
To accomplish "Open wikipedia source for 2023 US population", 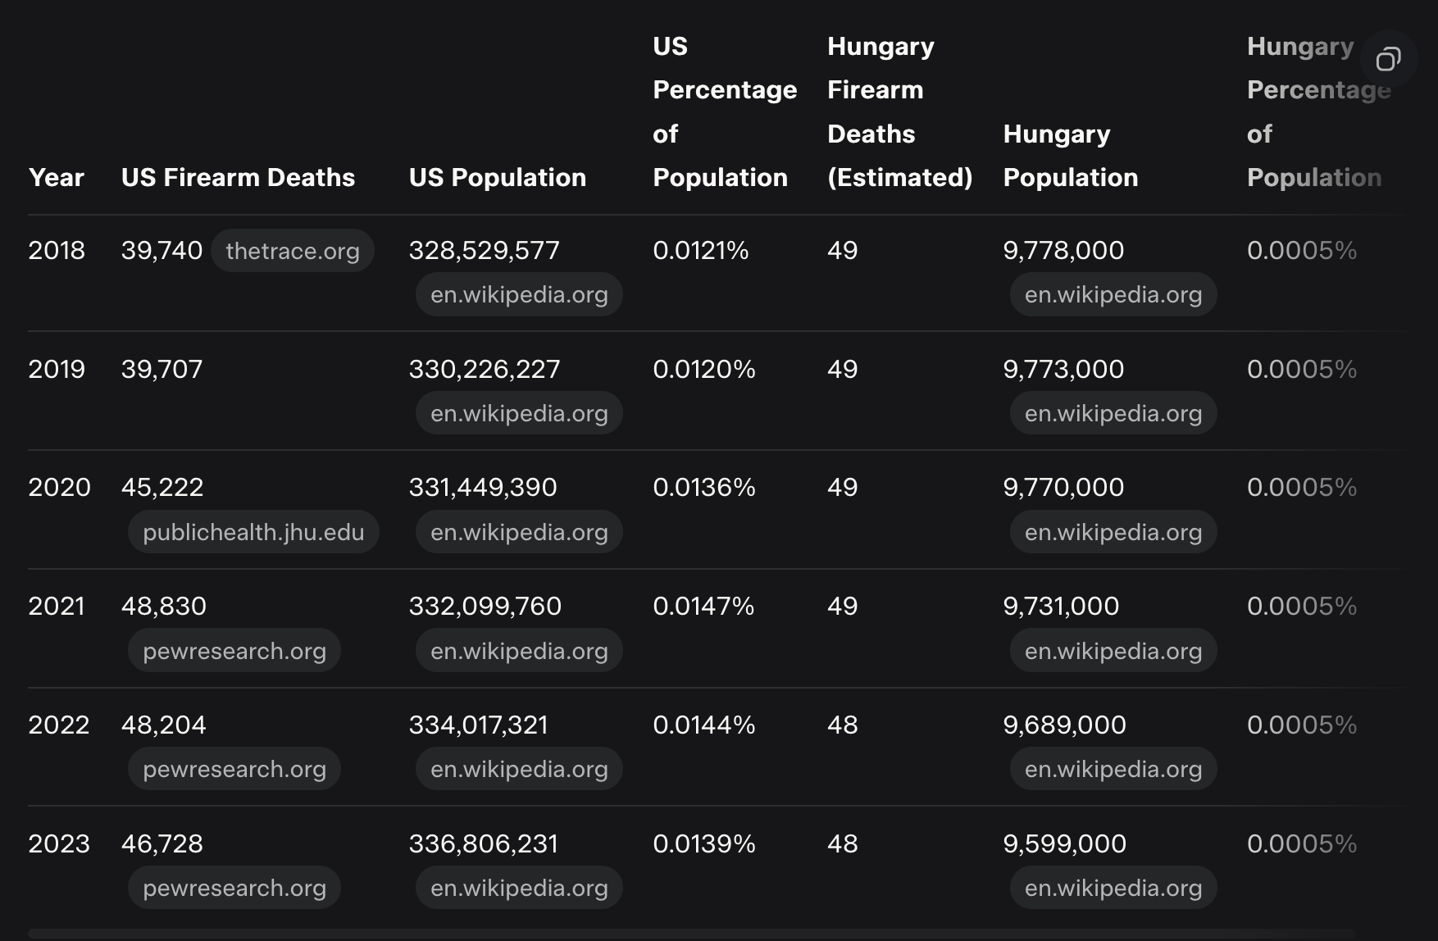I will [x=518, y=889].
